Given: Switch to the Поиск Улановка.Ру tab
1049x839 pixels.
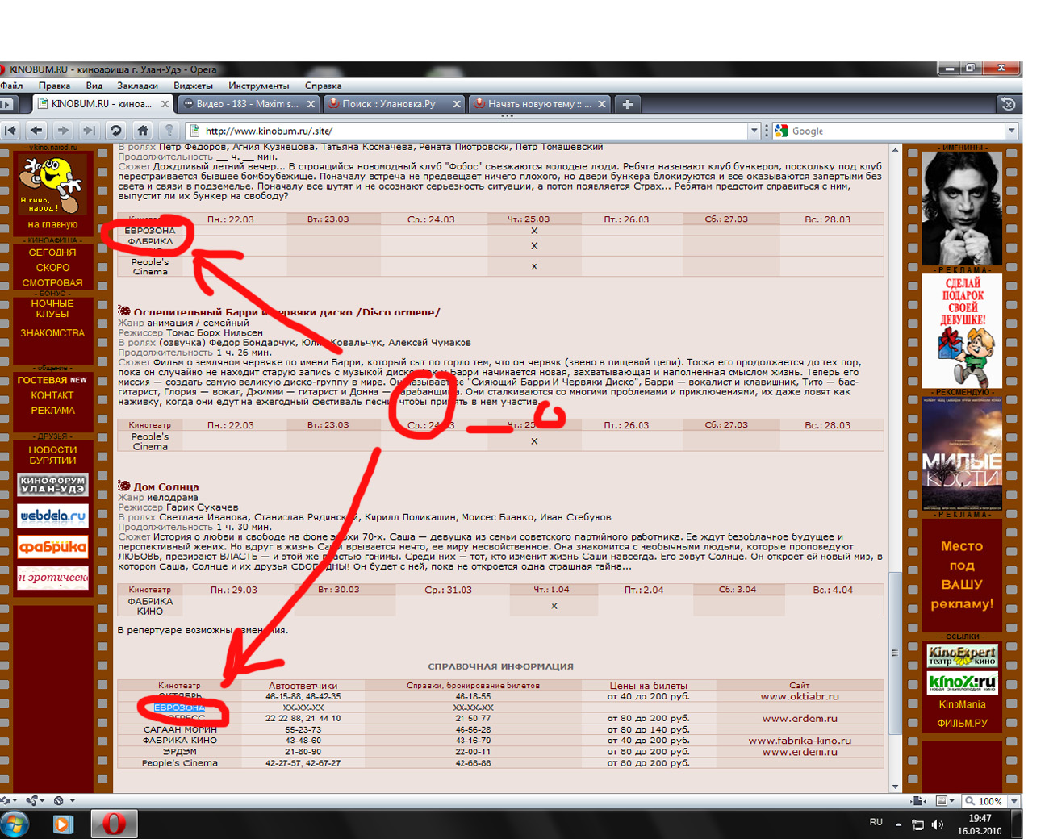Looking at the screenshot, I should pyautogui.click(x=394, y=104).
